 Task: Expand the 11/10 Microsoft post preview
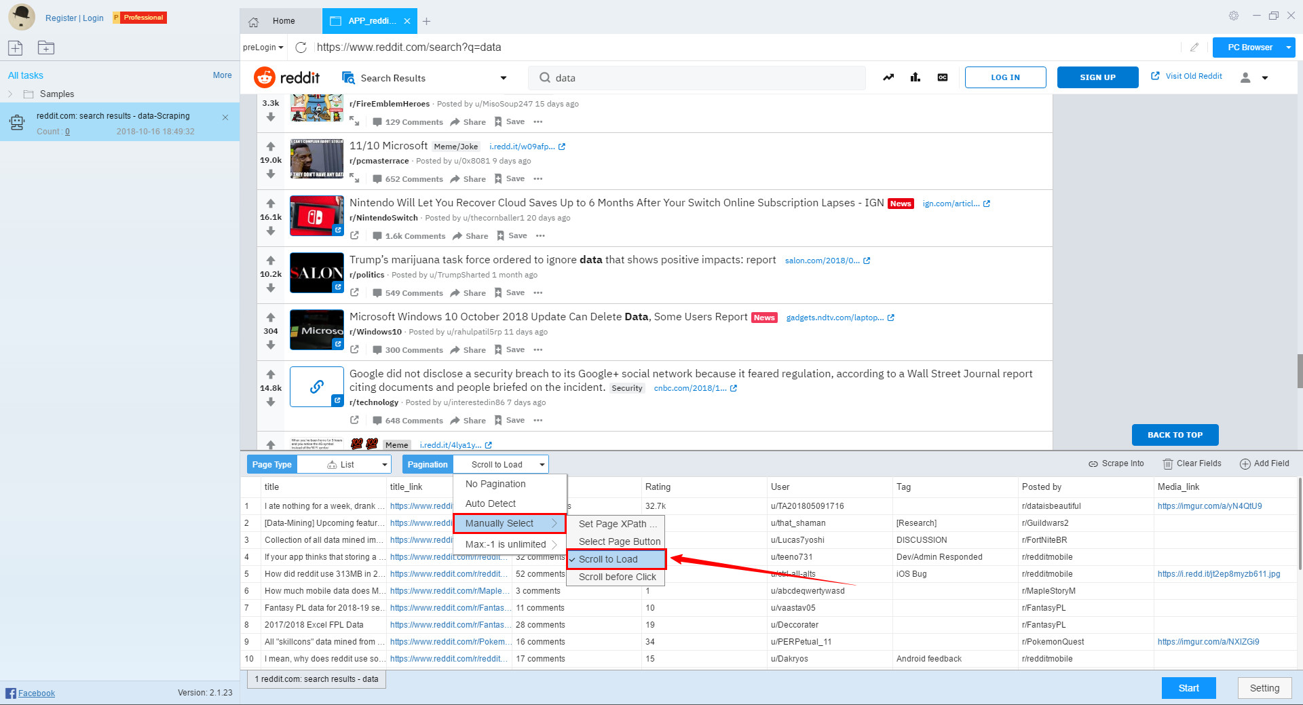click(354, 178)
